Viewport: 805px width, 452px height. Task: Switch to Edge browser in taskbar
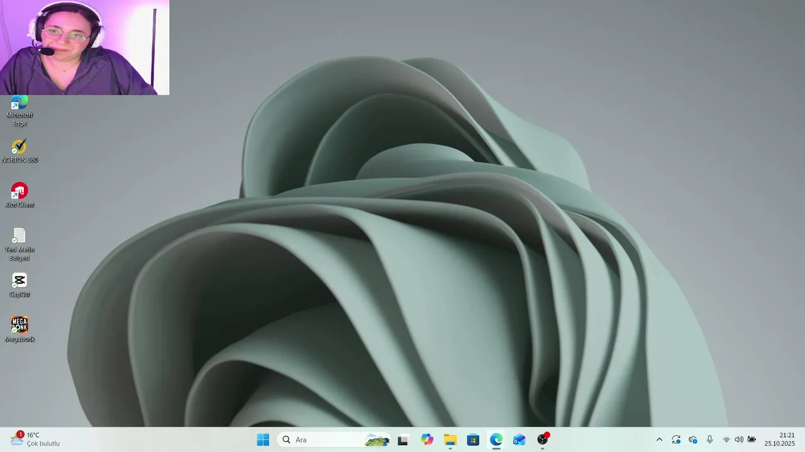(496, 440)
